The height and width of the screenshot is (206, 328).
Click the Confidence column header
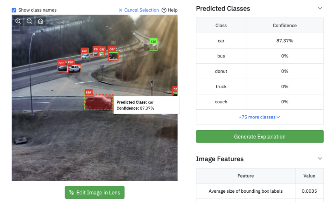285,26
